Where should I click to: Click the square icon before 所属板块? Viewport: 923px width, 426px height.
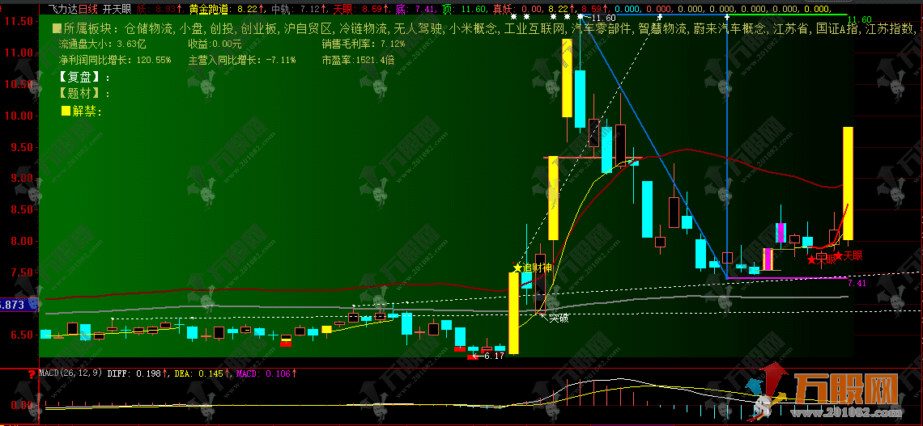click(x=56, y=28)
